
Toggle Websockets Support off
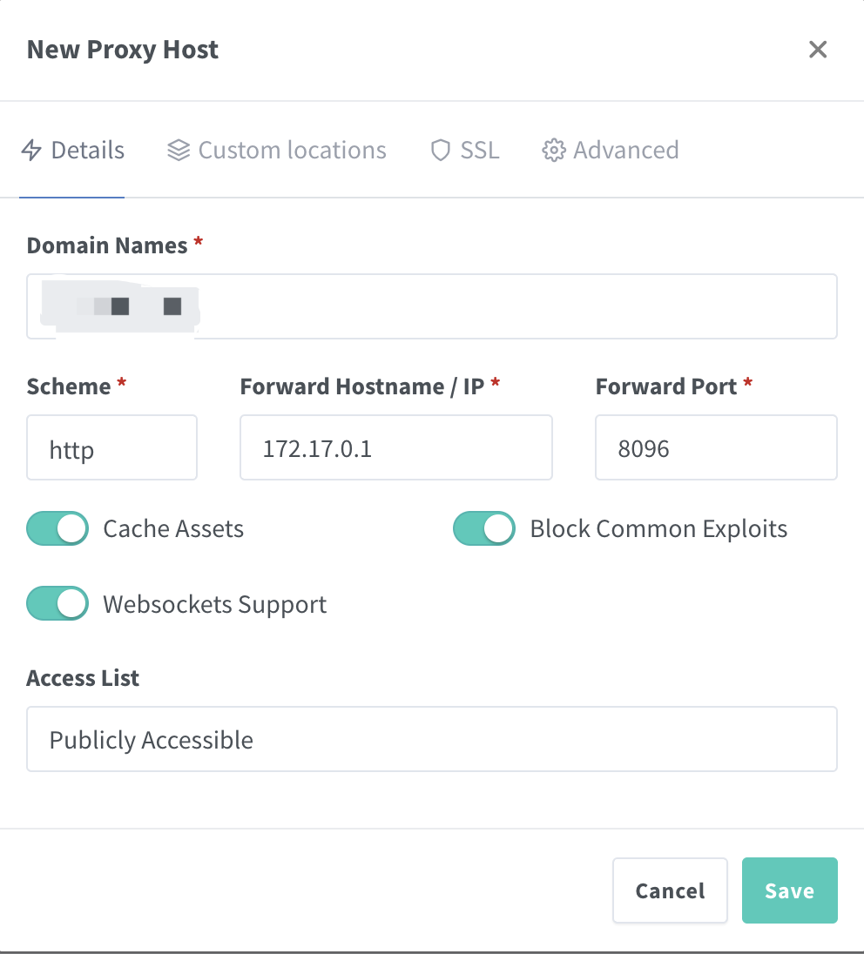pyautogui.click(x=57, y=604)
